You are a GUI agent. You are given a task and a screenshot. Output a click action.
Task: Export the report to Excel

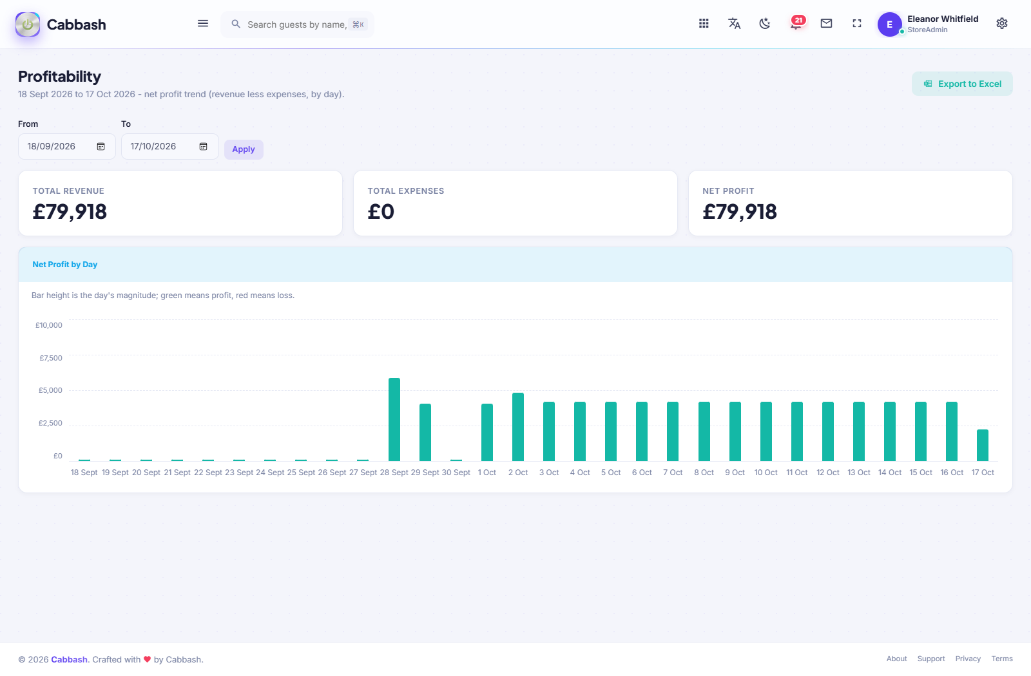tap(962, 84)
